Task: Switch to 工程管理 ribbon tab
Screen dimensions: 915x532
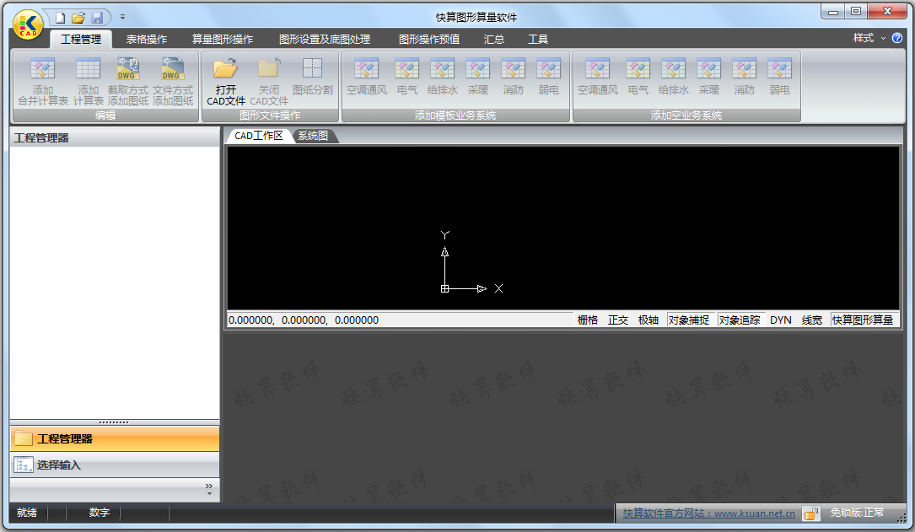Action: [81, 39]
